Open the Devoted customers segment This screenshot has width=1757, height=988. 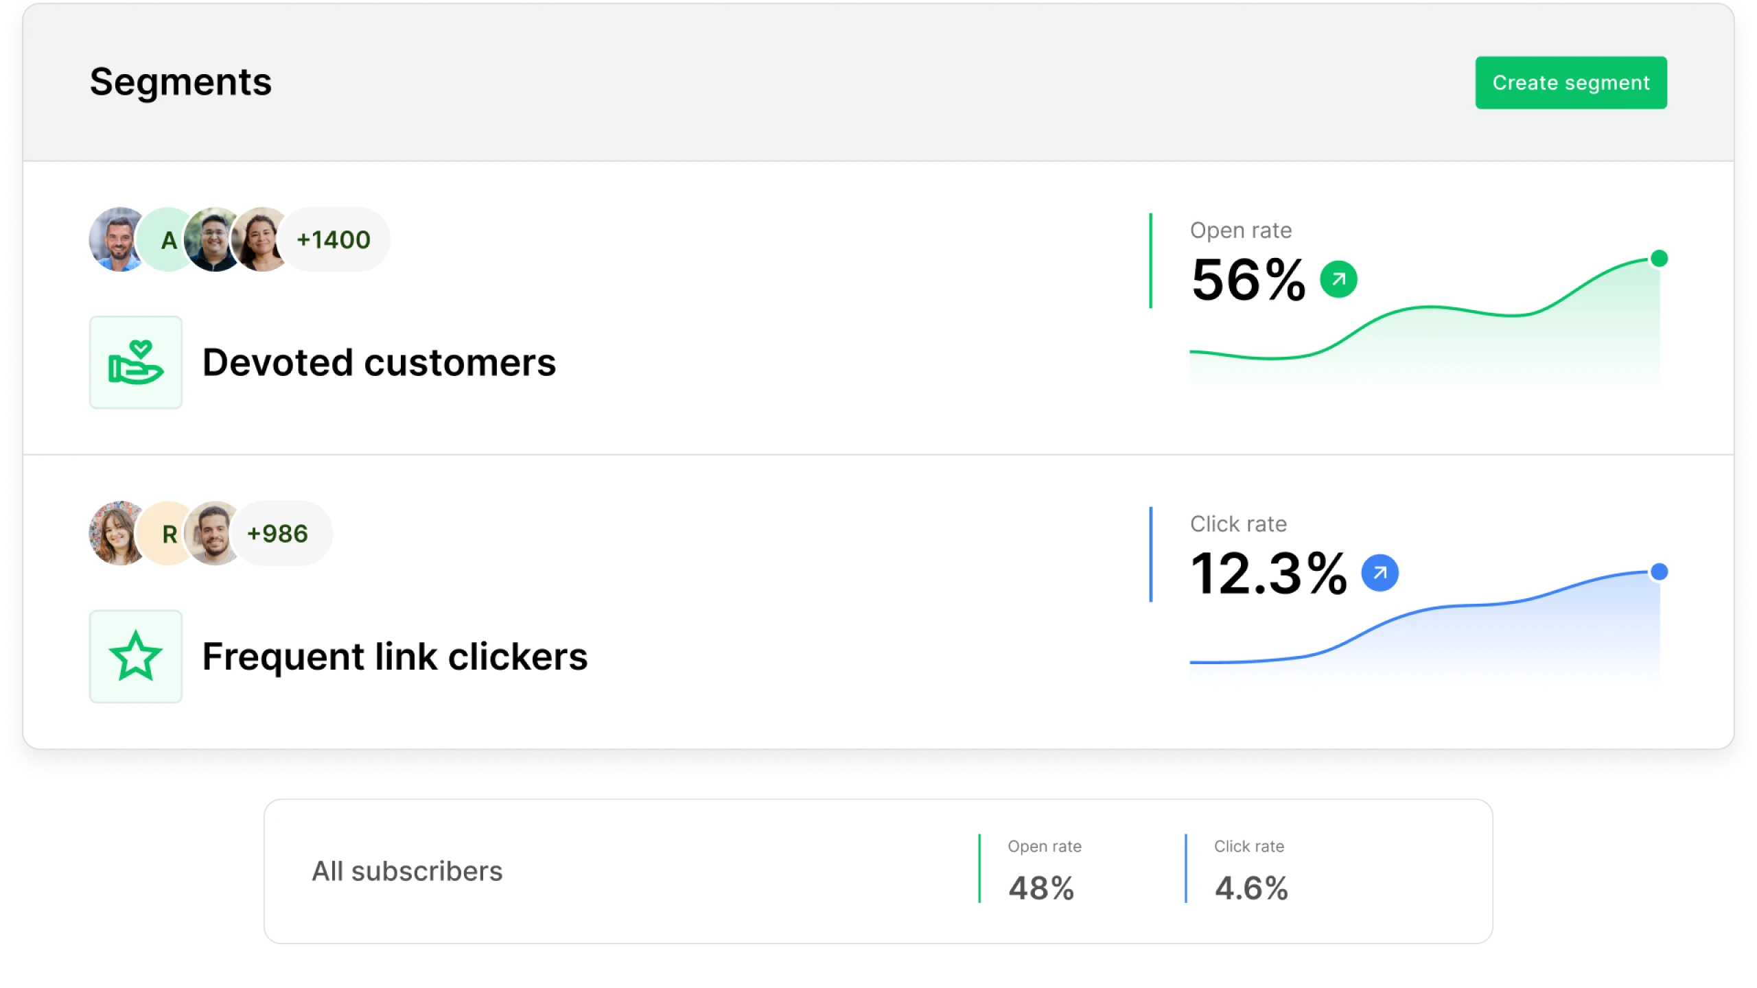click(379, 362)
